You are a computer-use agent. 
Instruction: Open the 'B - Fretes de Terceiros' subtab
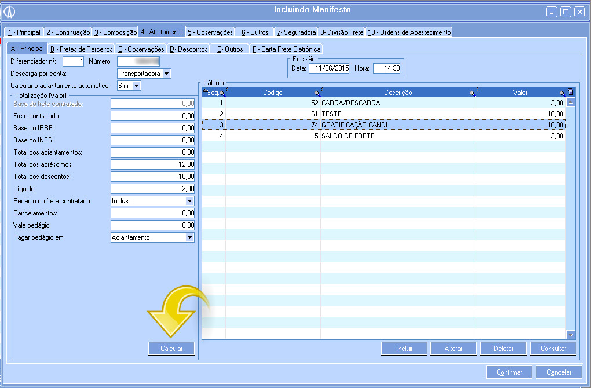[82, 49]
